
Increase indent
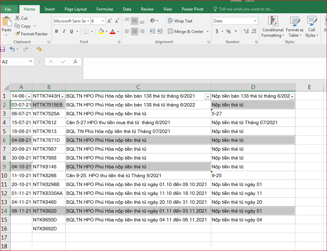[x=160, y=31]
